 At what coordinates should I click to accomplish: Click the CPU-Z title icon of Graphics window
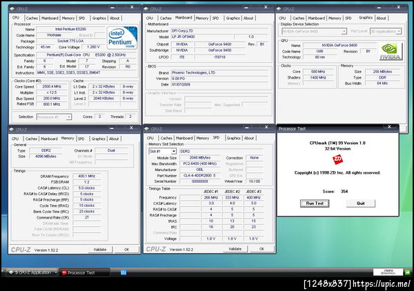[279, 9]
